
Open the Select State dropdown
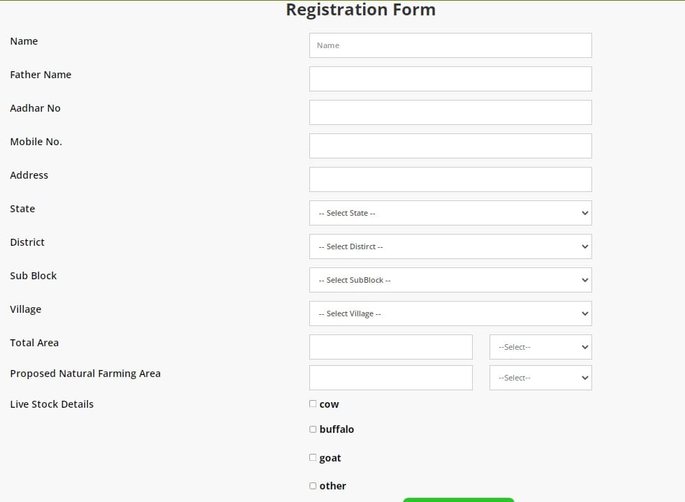coord(450,213)
